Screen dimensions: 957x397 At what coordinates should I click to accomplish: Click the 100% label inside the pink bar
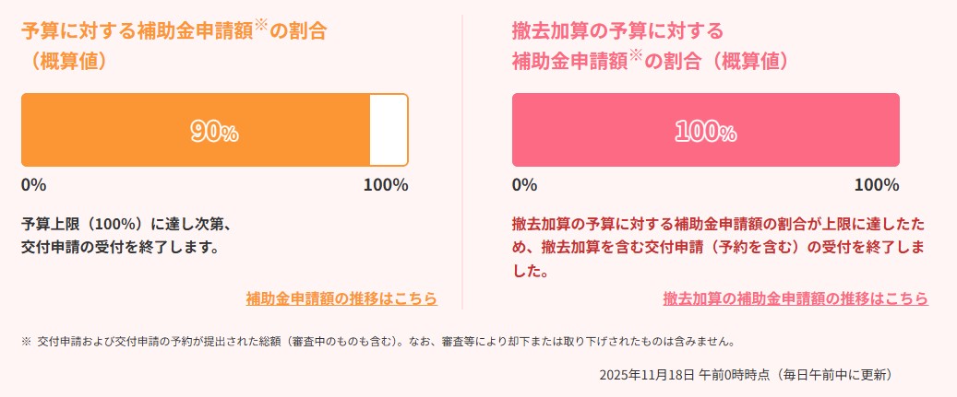pyautogui.click(x=705, y=132)
